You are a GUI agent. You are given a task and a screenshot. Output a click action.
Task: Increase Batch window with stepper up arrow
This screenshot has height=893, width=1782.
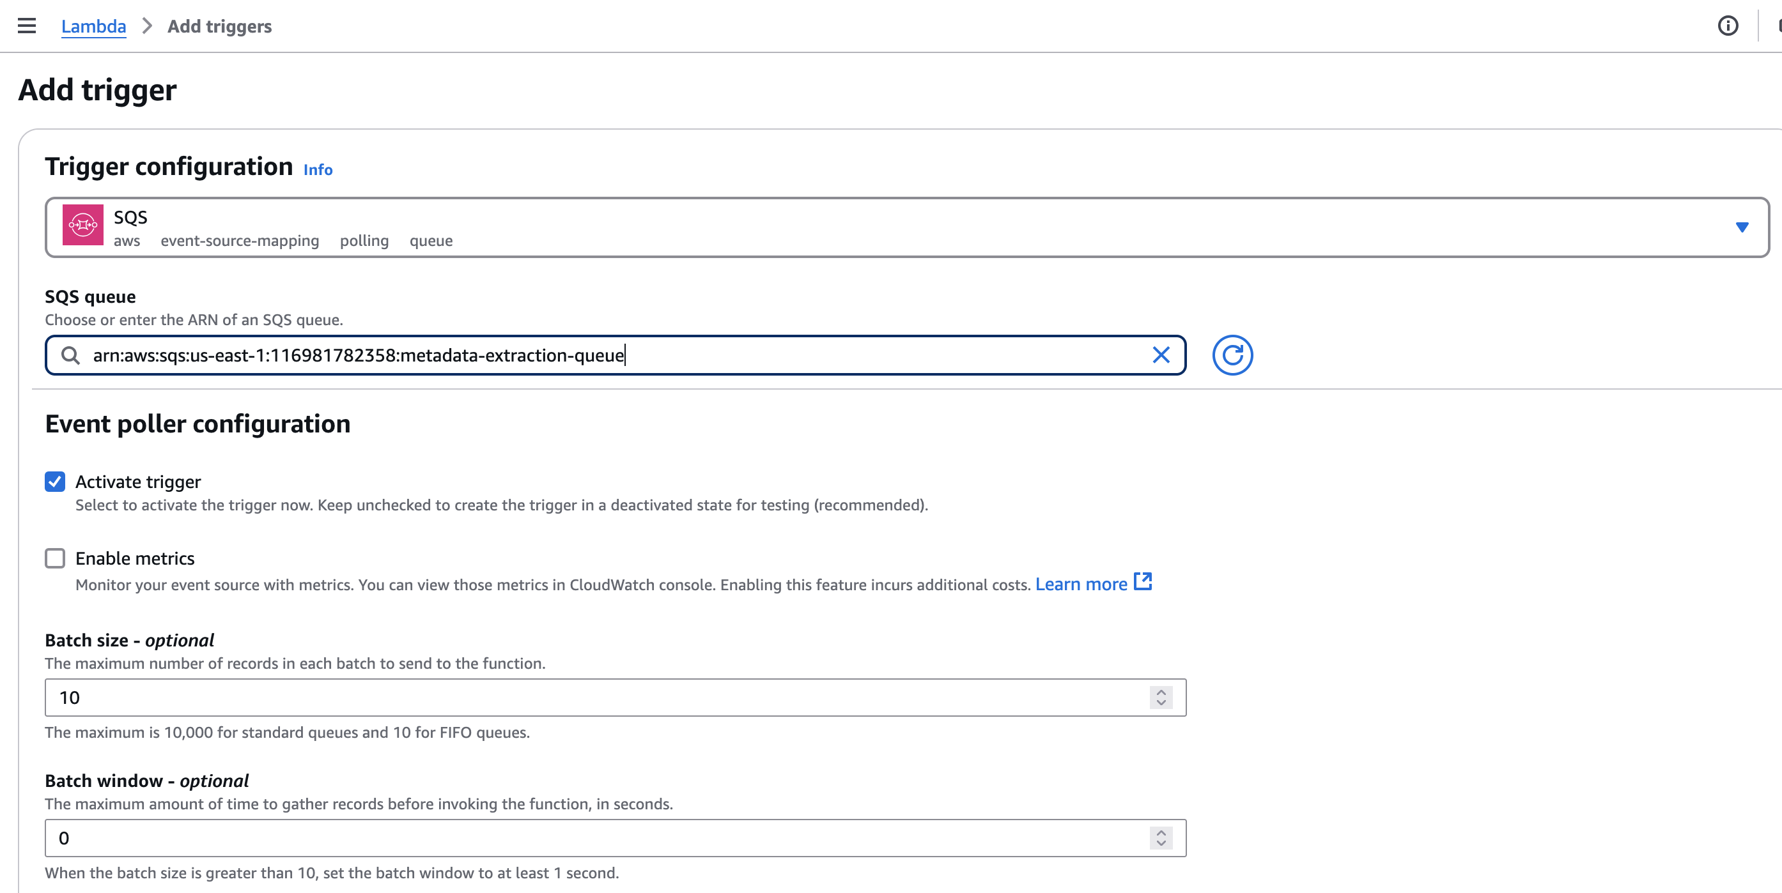1161,833
